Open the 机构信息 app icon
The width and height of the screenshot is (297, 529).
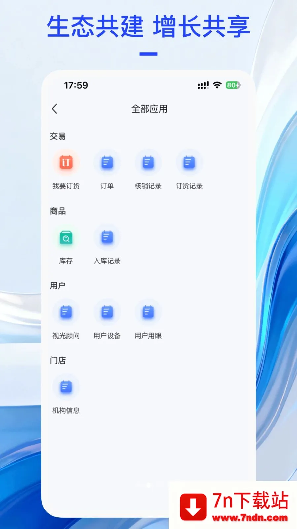(x=66, y=387)
